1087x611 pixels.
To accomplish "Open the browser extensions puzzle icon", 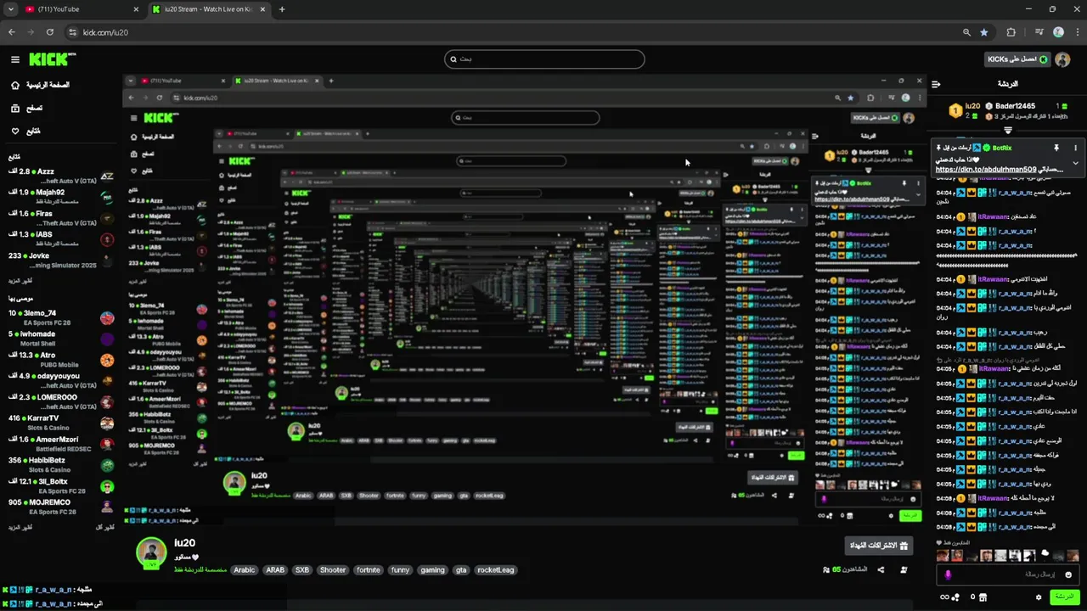I will (x=1011, y=32).
